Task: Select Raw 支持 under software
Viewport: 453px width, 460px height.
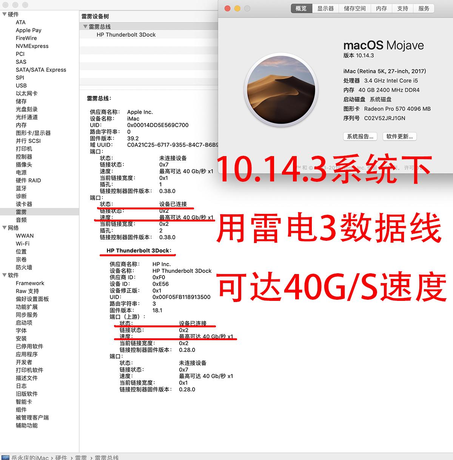Action: [x=28, y=291]
